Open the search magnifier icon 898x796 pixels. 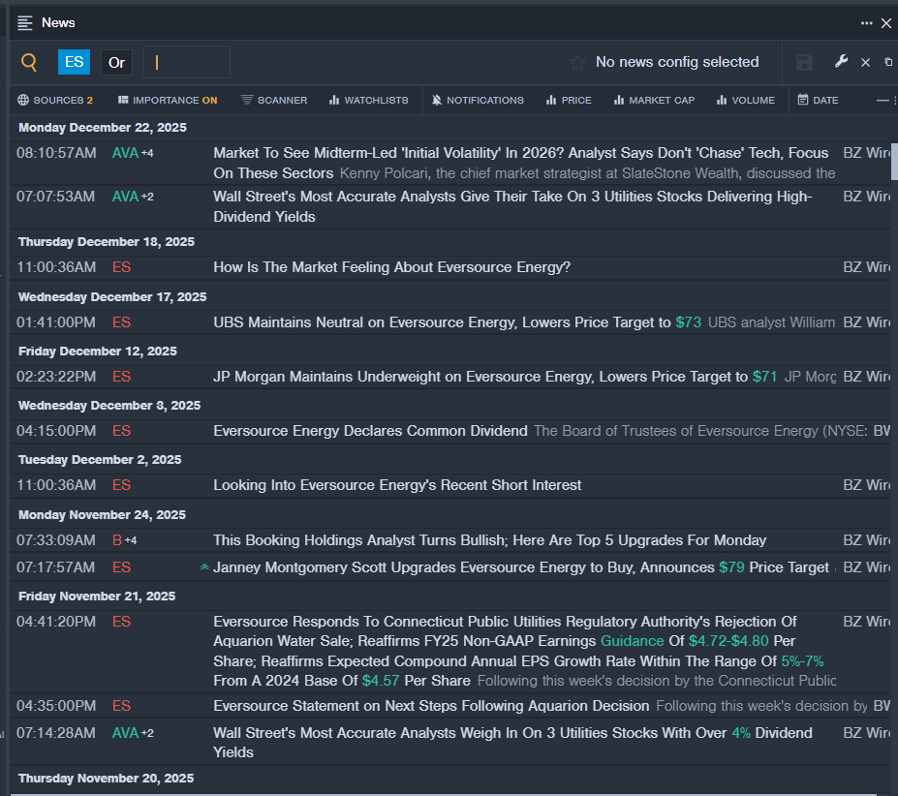pyautogui.click(x=28, y=61)
